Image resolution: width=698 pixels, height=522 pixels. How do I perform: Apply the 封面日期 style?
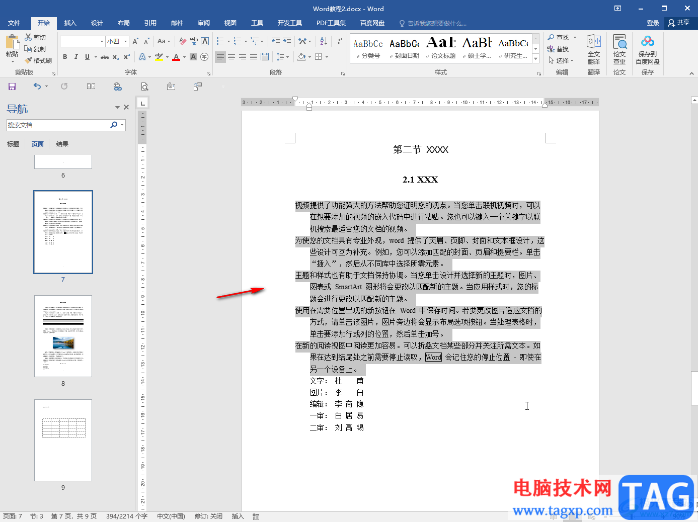[404, 48]
